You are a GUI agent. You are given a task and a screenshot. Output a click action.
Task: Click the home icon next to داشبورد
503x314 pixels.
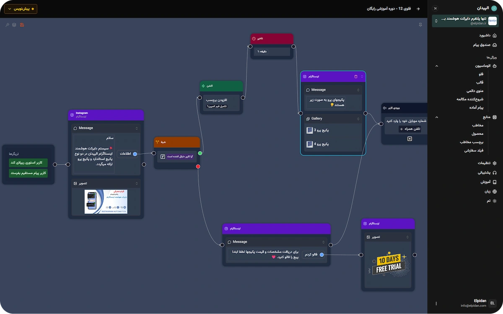[x=495, y=36]
